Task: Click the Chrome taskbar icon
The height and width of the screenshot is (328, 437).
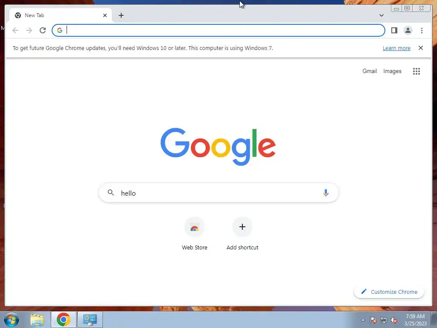Action: click(x=64, y=319)
